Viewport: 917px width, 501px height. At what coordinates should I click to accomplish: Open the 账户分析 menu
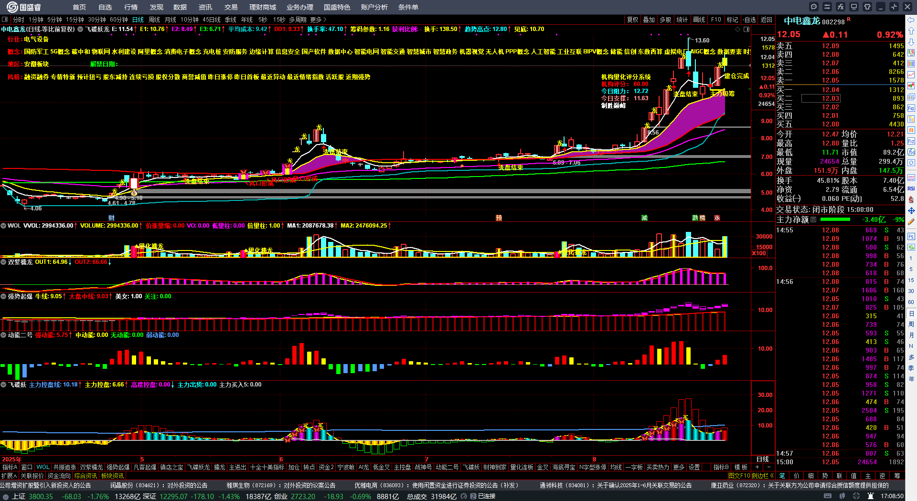(x=374, y=7)
